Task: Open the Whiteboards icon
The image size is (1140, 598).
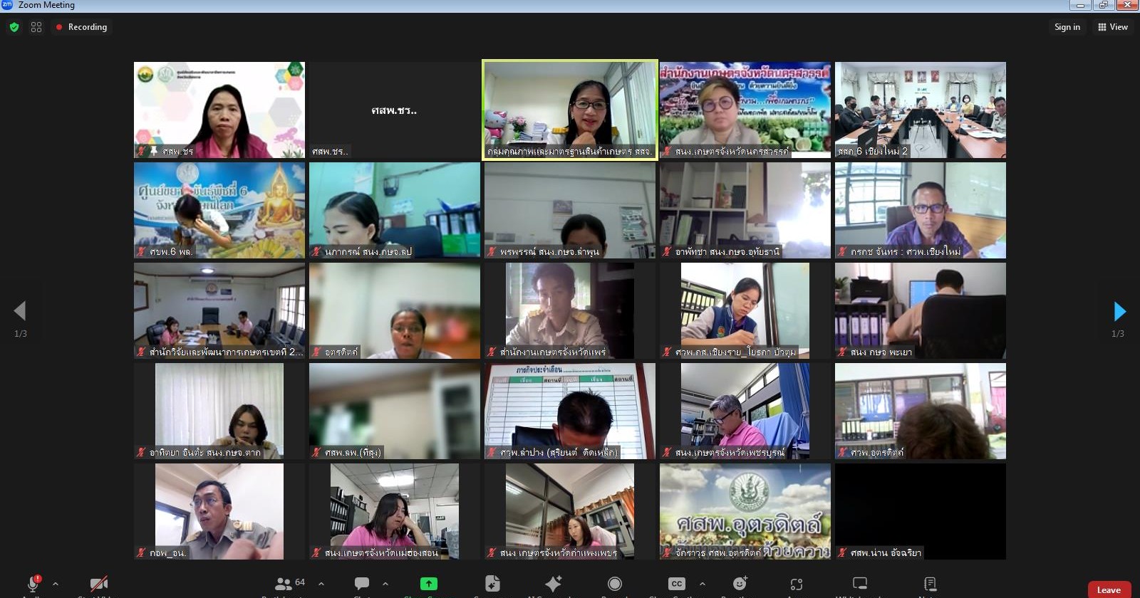Action: [860, 584]
